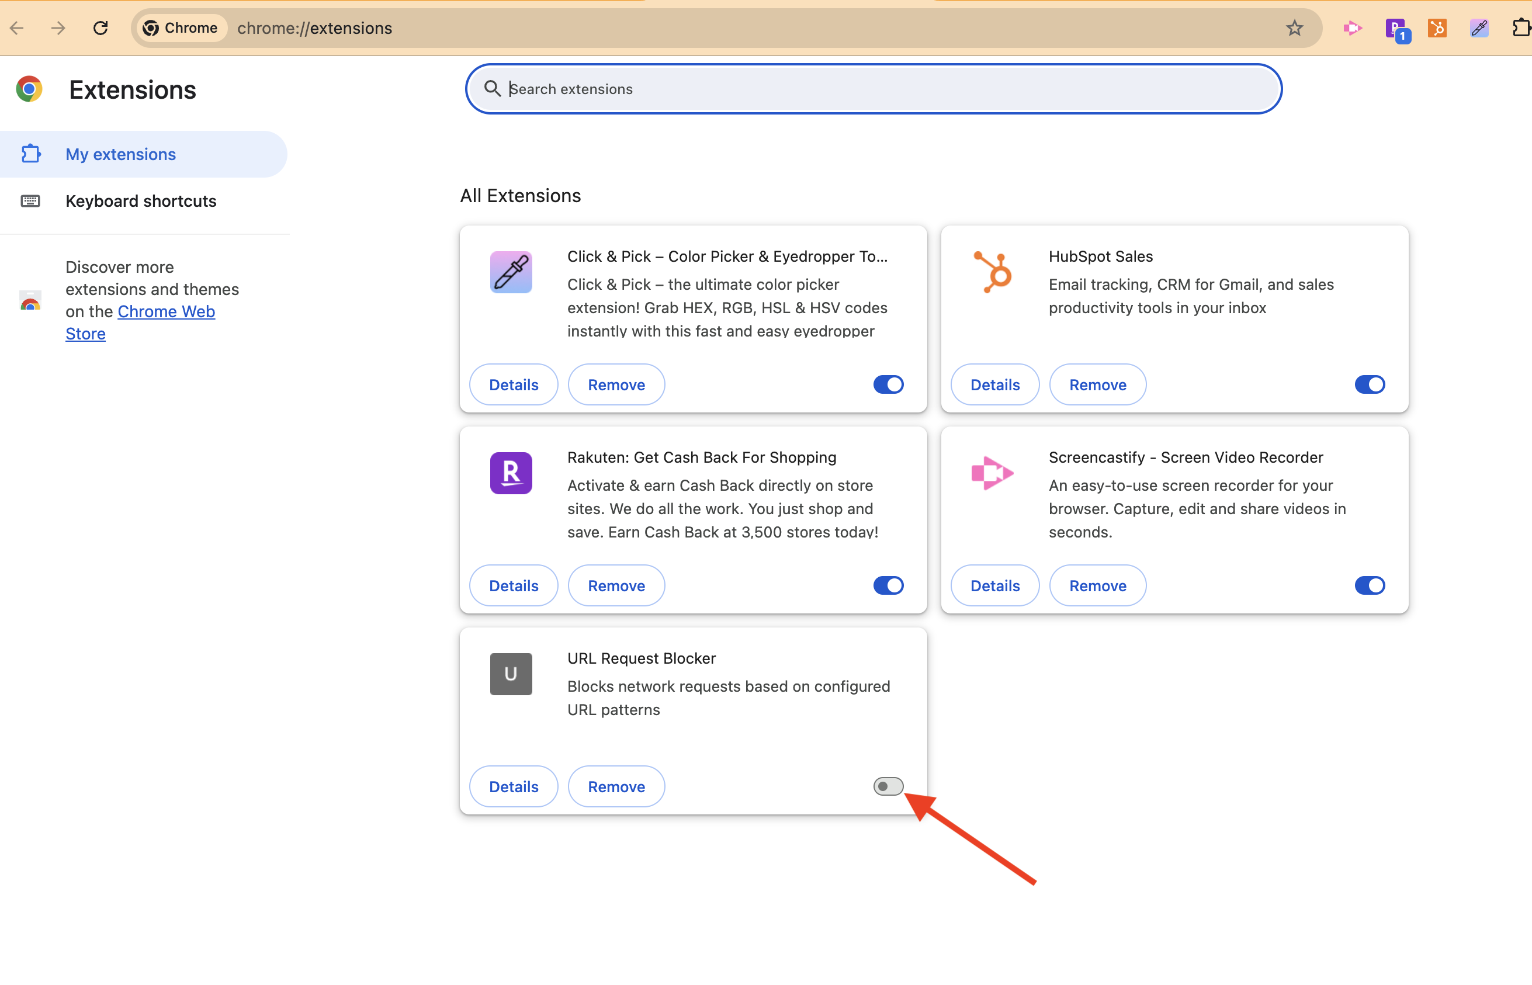
Task: Click the Rakuten purple R card icon
Action: [511, 473]
